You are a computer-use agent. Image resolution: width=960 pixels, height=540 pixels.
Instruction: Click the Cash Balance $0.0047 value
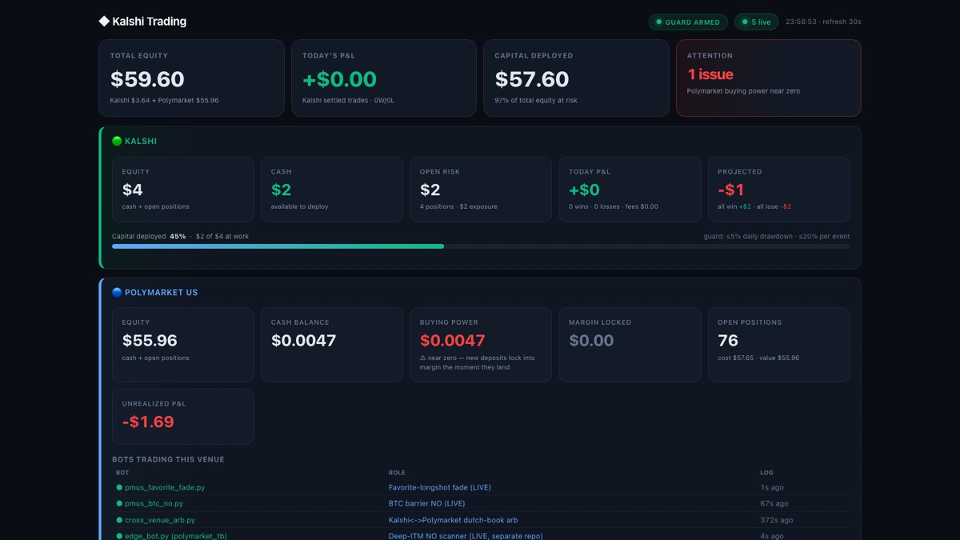point(303,341)
